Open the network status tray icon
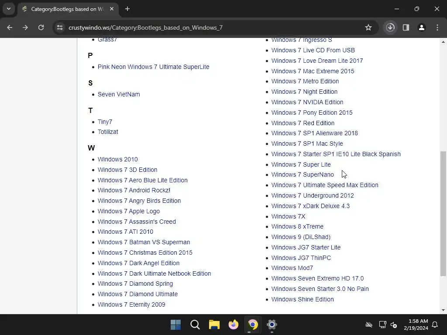 click(x=382, y=325)
